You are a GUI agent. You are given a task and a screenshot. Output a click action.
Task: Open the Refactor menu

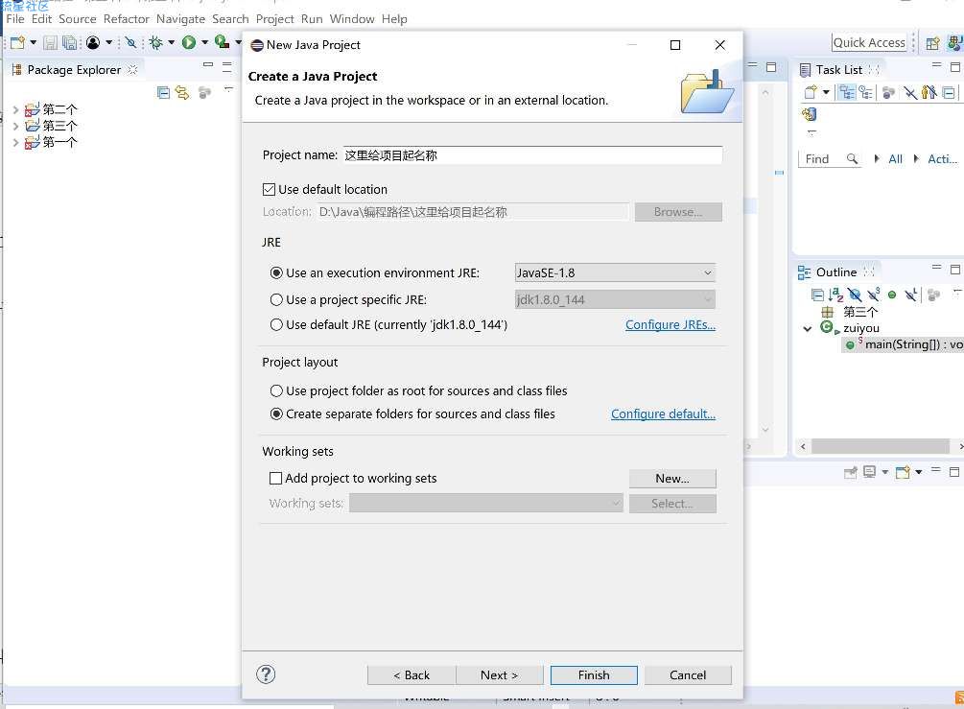[126, 19]
